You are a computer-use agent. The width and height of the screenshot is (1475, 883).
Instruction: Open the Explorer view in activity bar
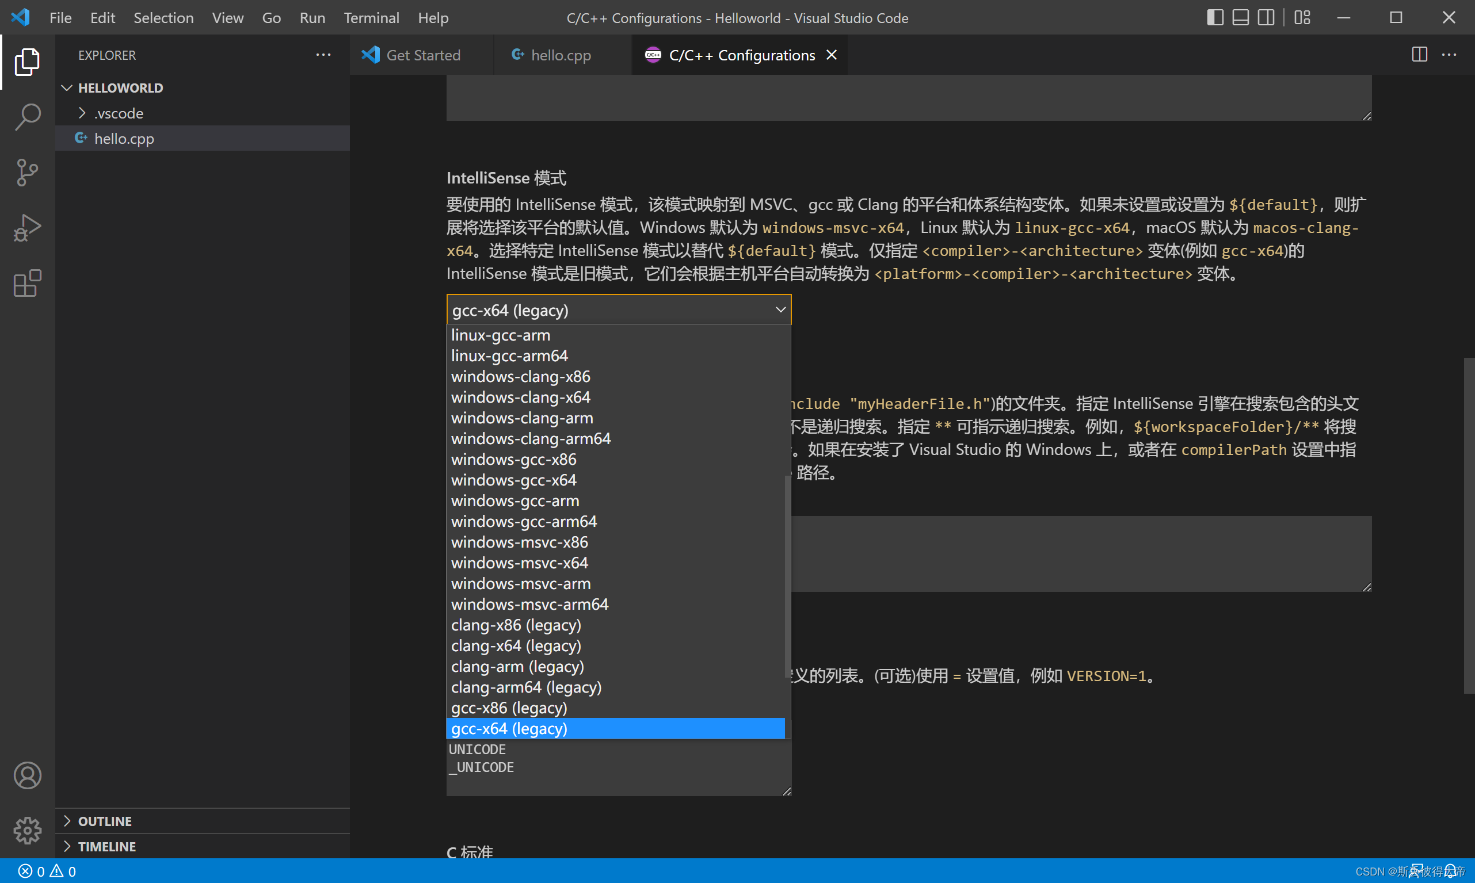point(28,62)
